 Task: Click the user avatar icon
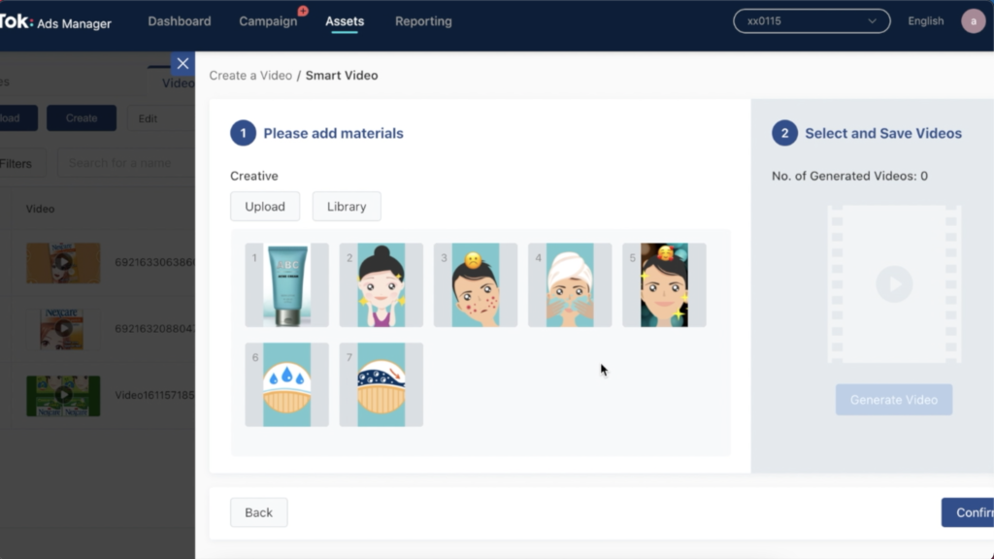973,21
